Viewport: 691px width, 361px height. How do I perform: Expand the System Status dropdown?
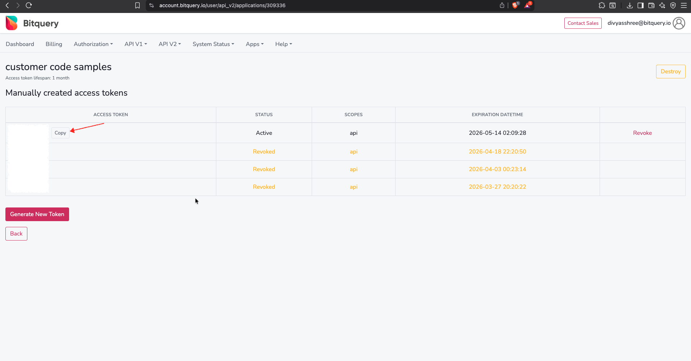click(213, 44)
